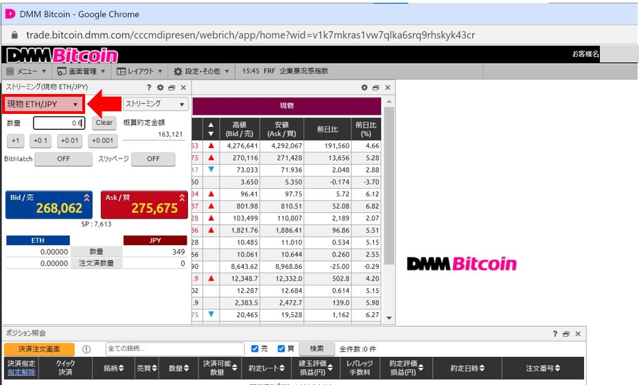Click the 検索 button

[x=316, y=349]
